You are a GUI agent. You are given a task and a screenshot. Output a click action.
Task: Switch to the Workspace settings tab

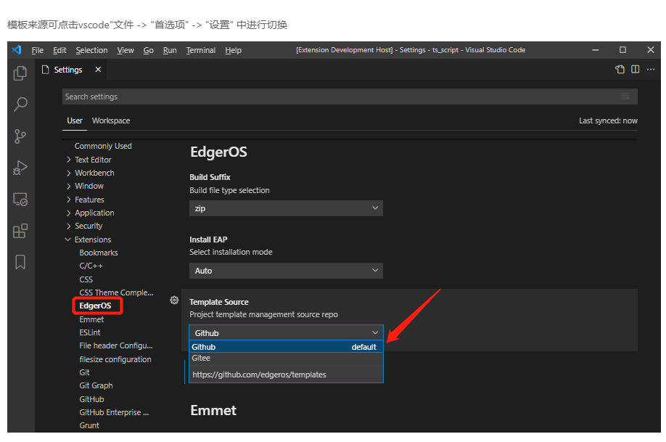click(x=111, y=120)
